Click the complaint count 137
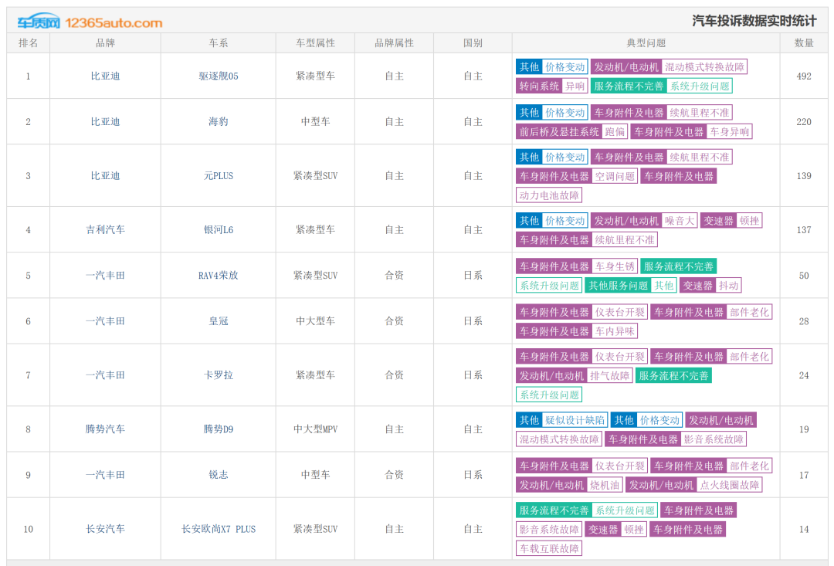Viewport: 834px width, 566px height. pyautogui.click(x=804, y=230)
